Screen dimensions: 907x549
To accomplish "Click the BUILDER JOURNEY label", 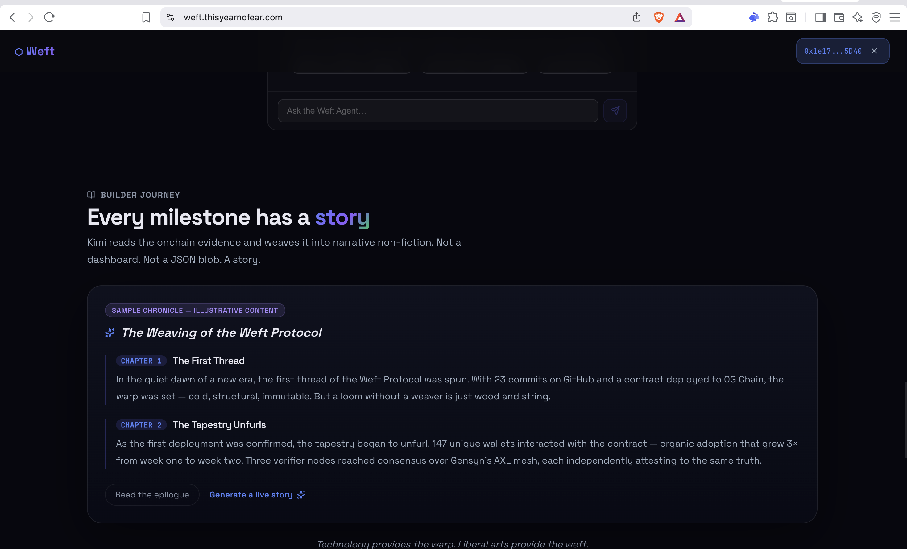I will (x=140, y=195).
